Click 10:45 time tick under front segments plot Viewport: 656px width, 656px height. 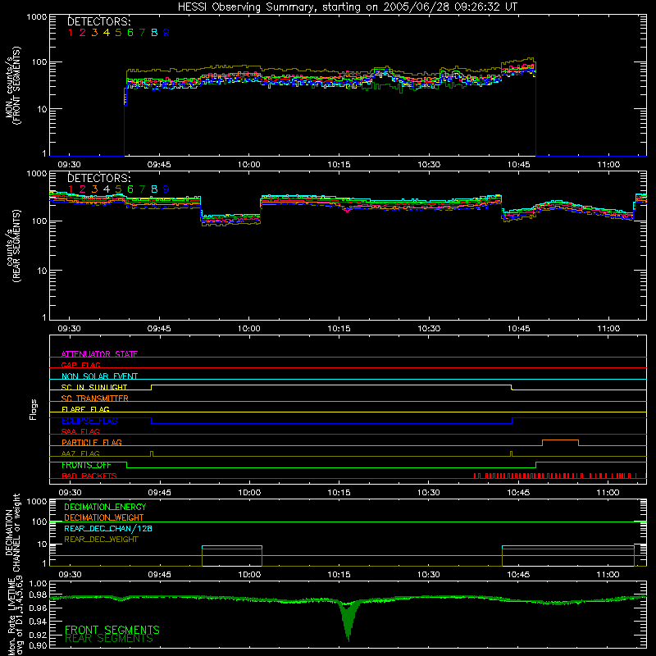pyautogui.click(x=519, y=165)
